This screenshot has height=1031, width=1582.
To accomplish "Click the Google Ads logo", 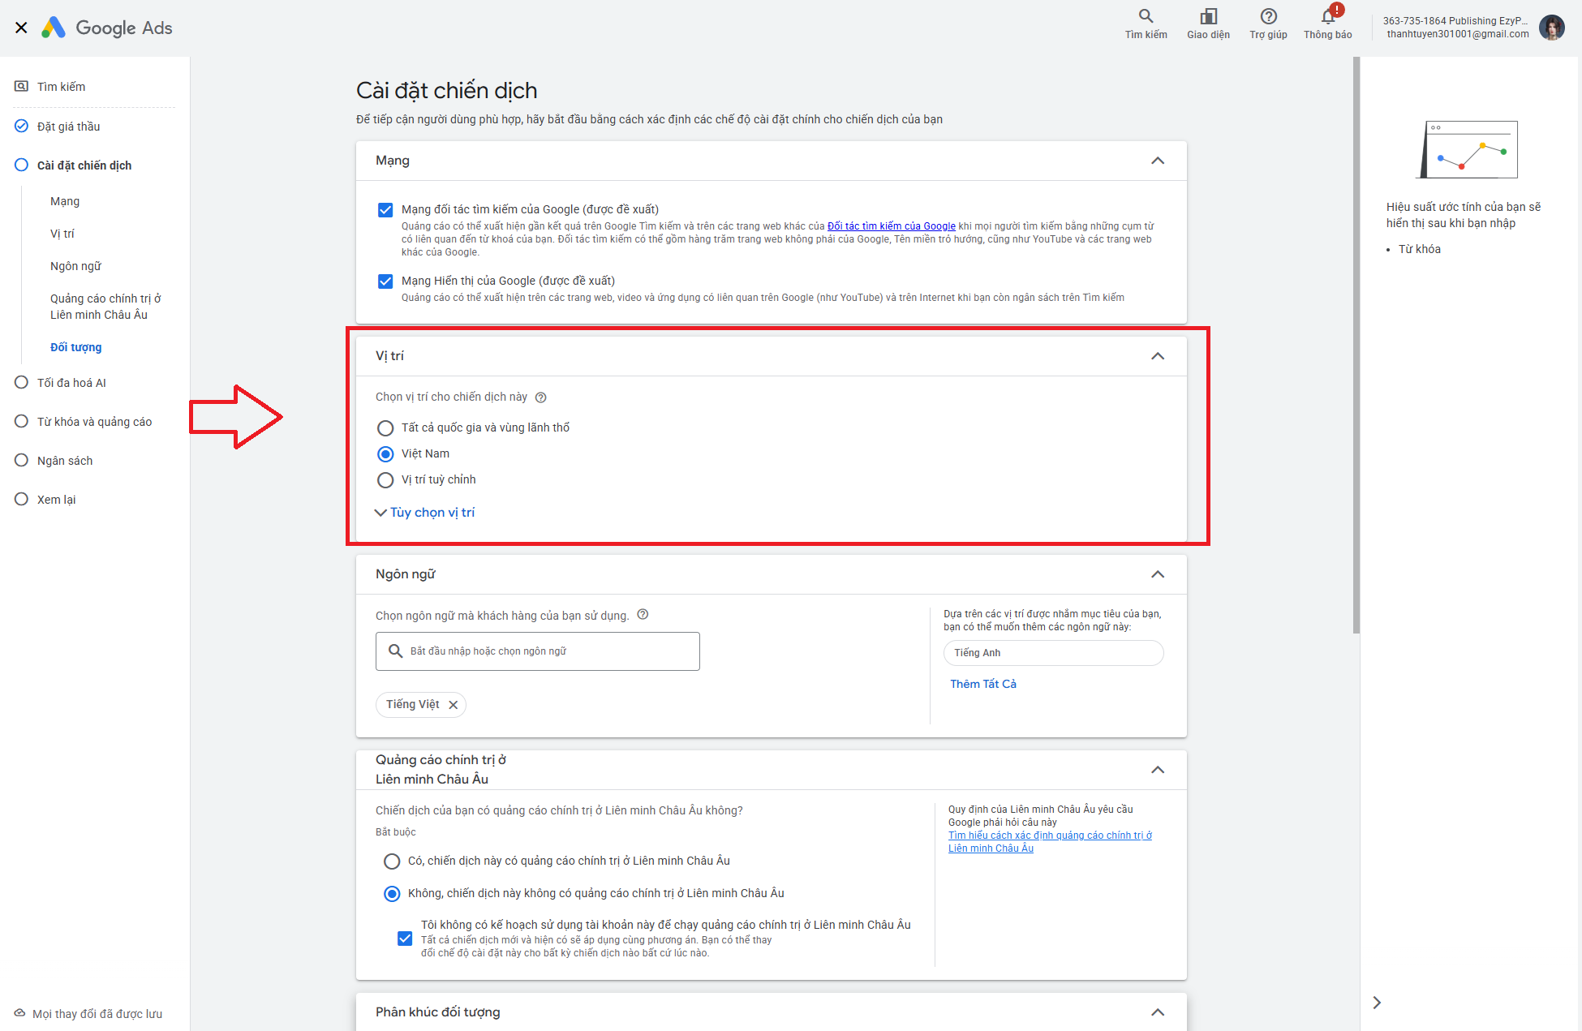I will coord(107,28).
